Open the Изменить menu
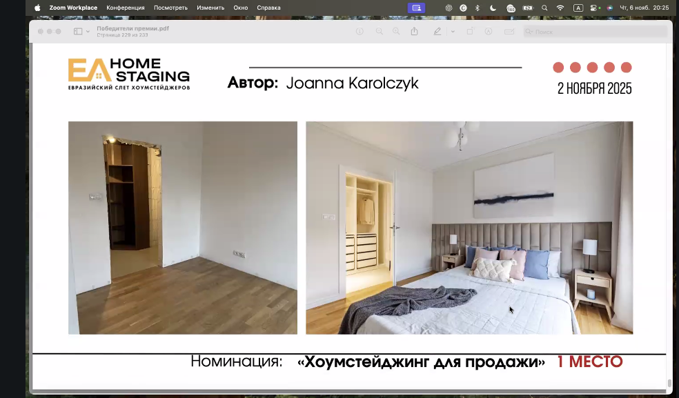This screenshot has height=398, width=679. (x=210, y=8)
